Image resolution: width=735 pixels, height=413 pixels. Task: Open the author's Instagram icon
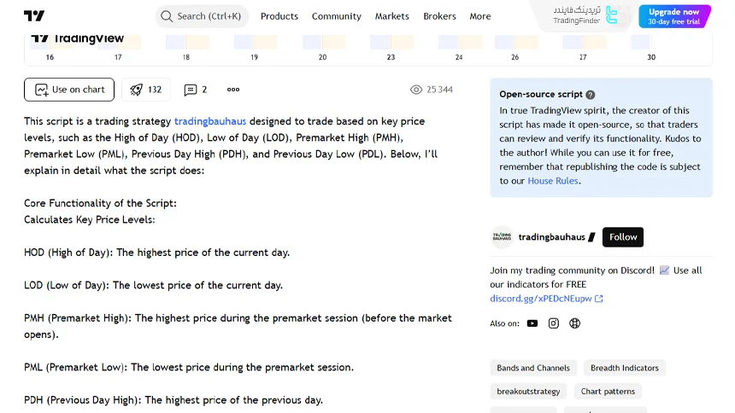click(x=554, y=323)
